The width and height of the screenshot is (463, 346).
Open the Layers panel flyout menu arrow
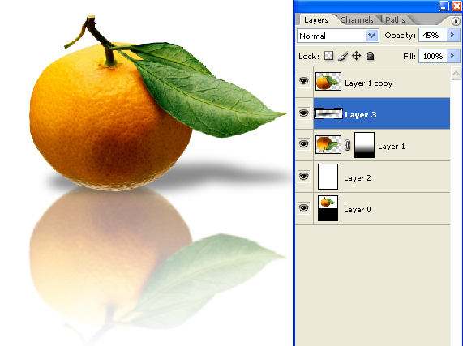456,21
